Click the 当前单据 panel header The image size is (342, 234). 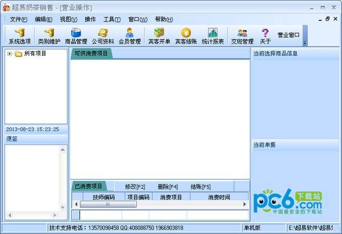click(295, 145)
